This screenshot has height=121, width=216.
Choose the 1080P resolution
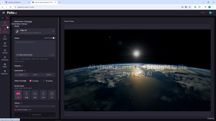click(49, 75)
